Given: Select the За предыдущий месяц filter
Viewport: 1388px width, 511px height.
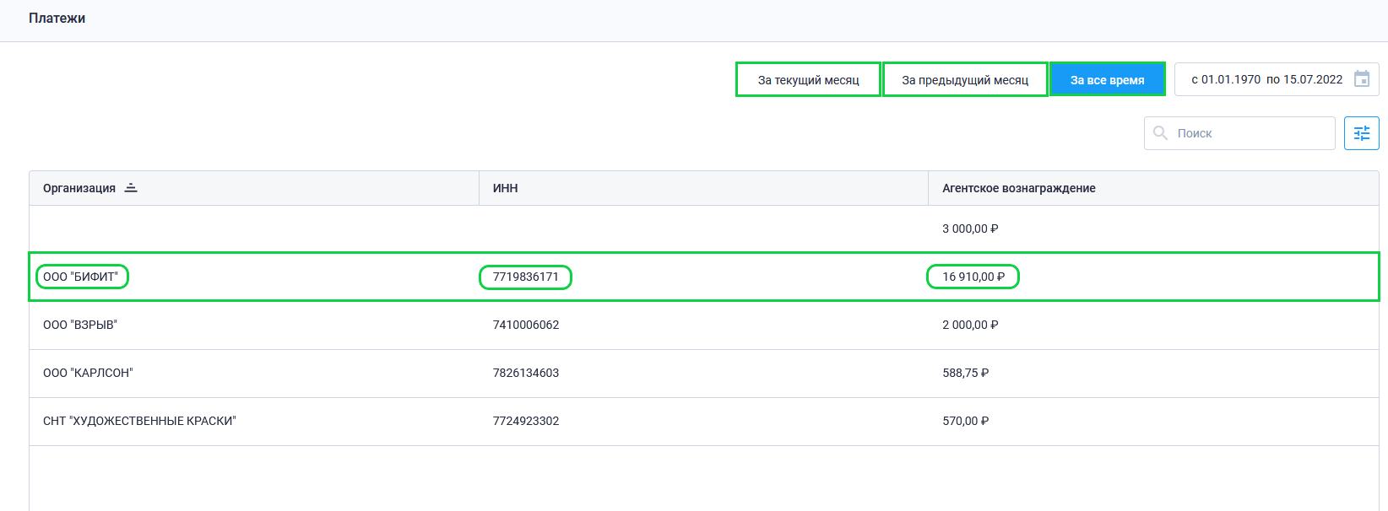Looking at the screenshot, I should pyautogui.click(x=965, y=80).
